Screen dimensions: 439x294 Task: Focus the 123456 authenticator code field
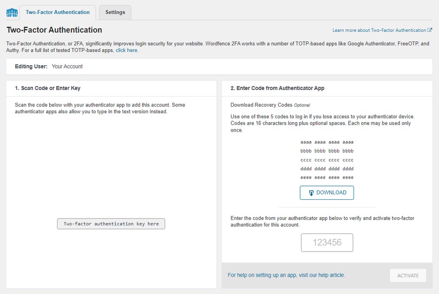point(327,243)
